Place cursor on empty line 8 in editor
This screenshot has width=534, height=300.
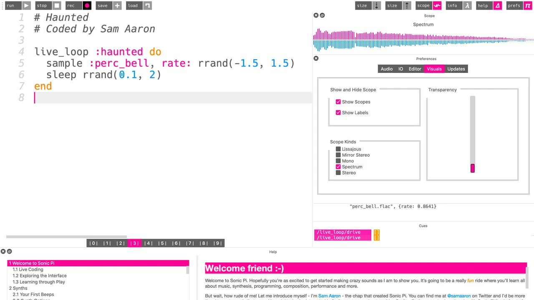coord(173,97)
